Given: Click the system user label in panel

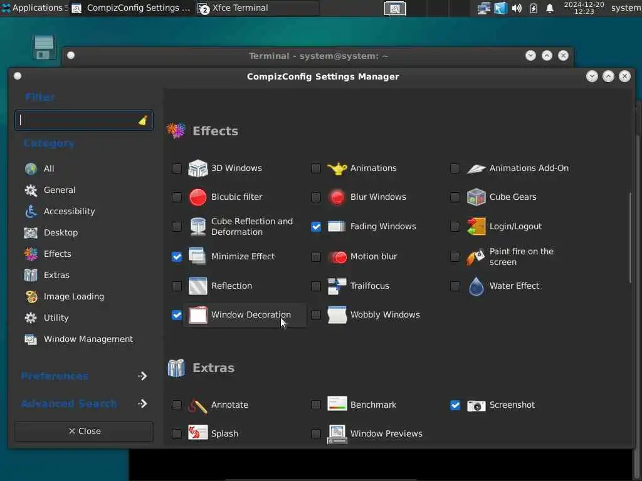Looking at the screenshot, I should (626, 8).
